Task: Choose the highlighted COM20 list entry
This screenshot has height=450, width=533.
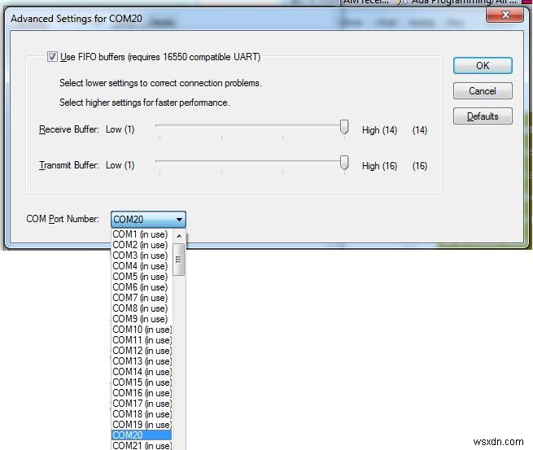Action: point(142,435)
